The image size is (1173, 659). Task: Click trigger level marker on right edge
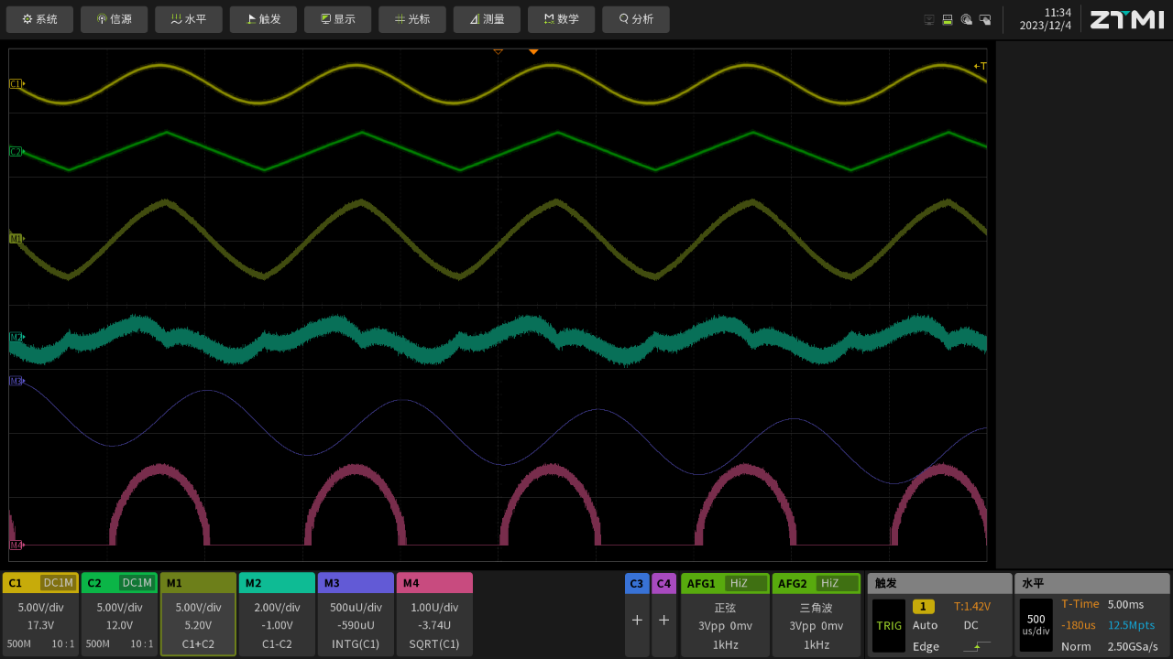[x=981, y=66]
